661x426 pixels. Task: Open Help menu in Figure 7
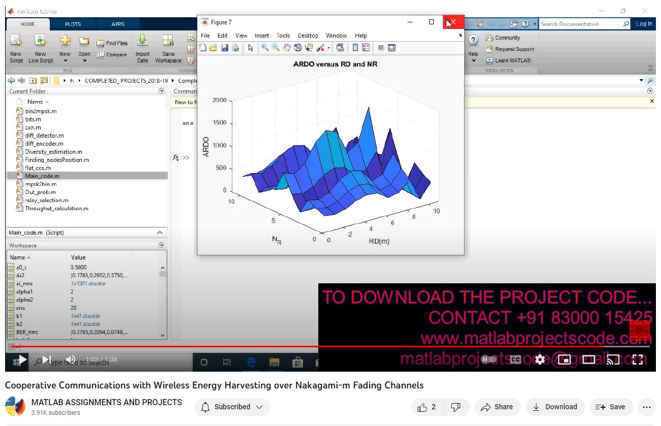(x=361, y=36)
